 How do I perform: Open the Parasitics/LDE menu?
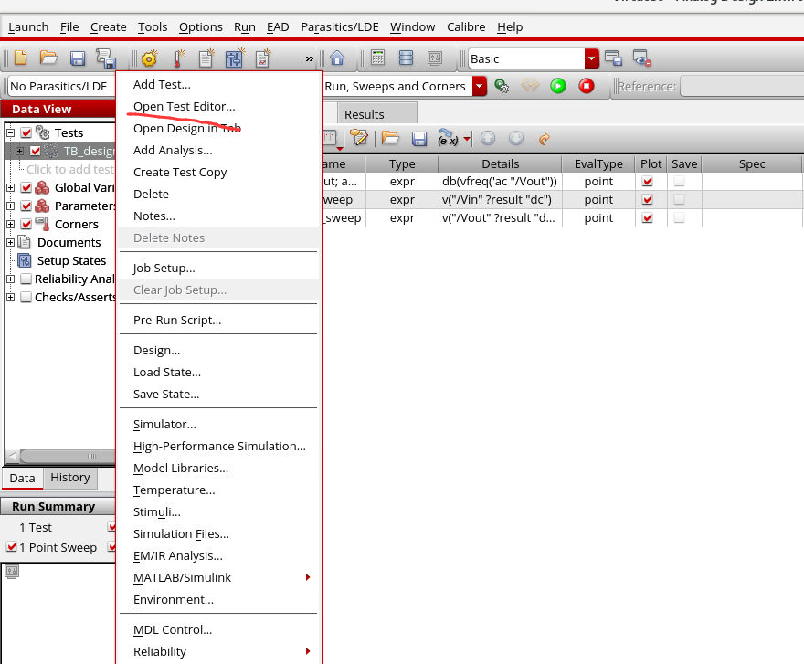pyautogui.click(x=340, y=26)
